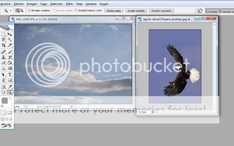Switch to Quick Mask mode
This screenshot has height=146, width=234.
point(10,112)
